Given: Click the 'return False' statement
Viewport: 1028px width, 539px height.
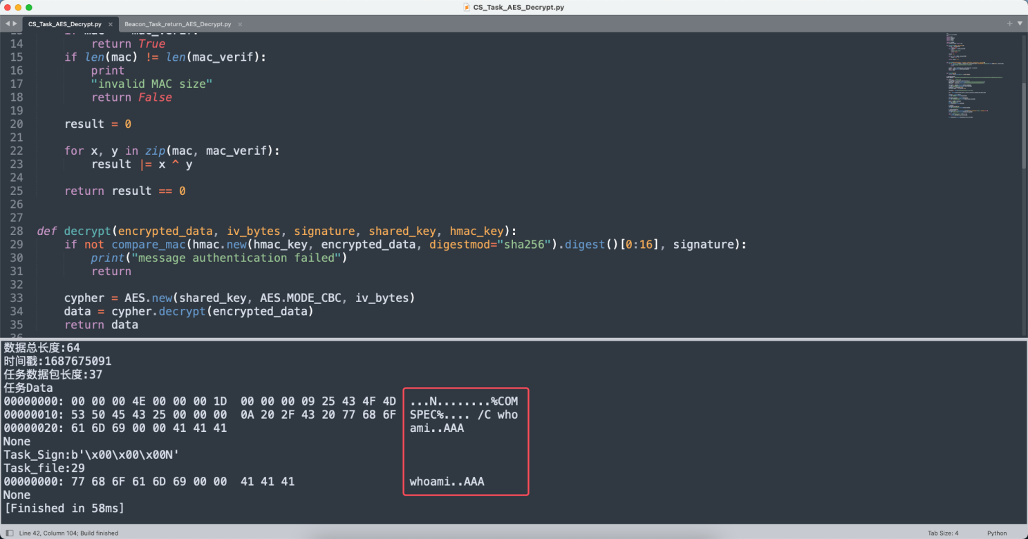Looking at the screenshot, I should 131,97.
